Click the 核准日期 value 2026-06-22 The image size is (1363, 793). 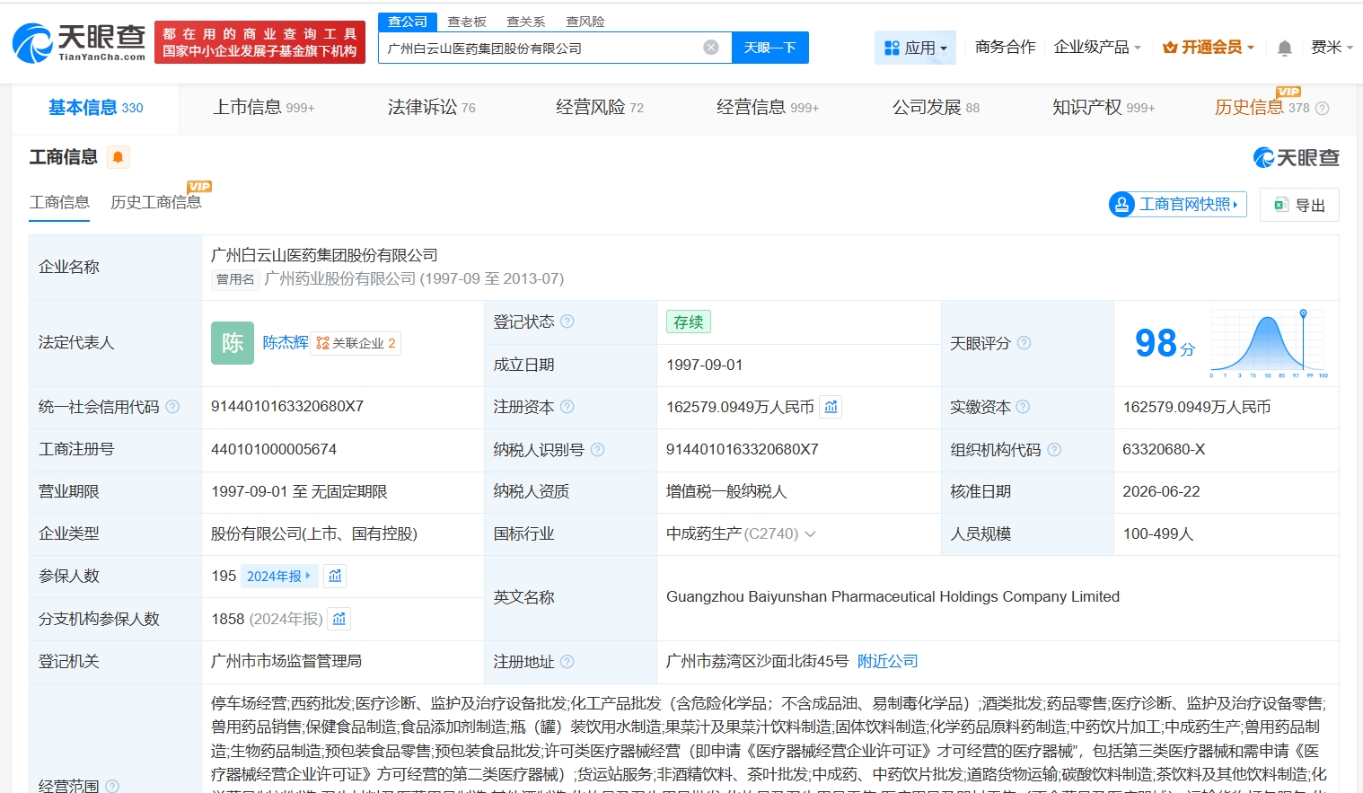coord(1161,492)
